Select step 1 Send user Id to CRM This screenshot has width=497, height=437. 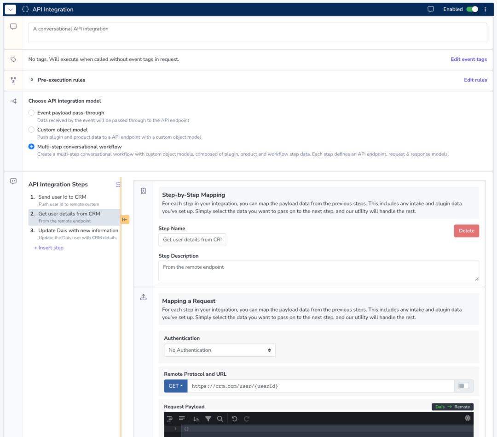point(62,197)
